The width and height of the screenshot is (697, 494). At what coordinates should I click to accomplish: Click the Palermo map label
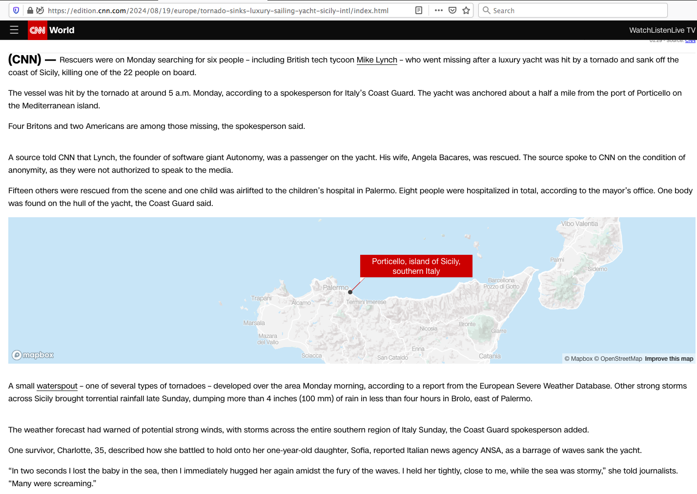point(336,288)
